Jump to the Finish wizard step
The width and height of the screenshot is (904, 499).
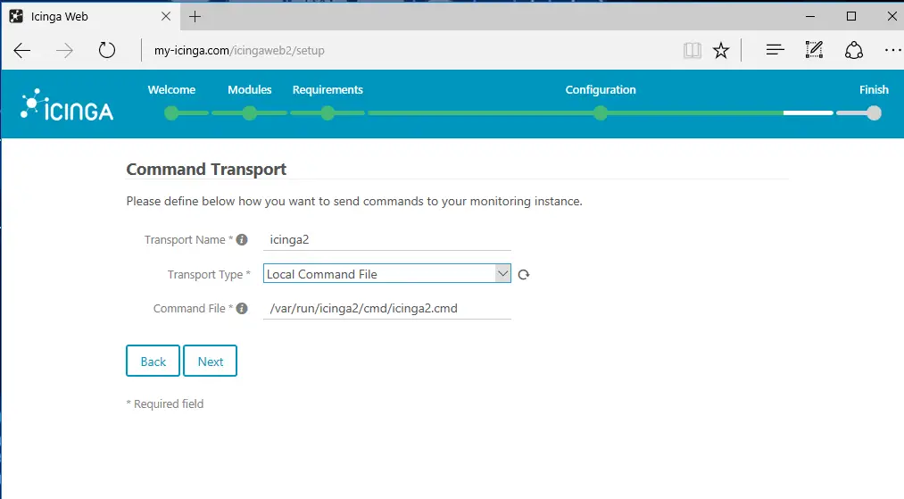874,90
